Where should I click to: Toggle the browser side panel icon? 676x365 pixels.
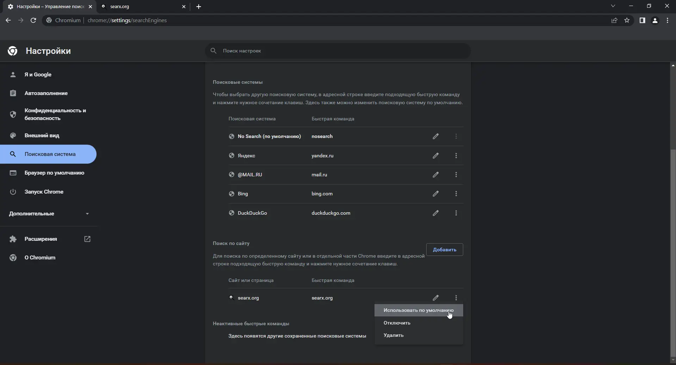pos(643,20)
